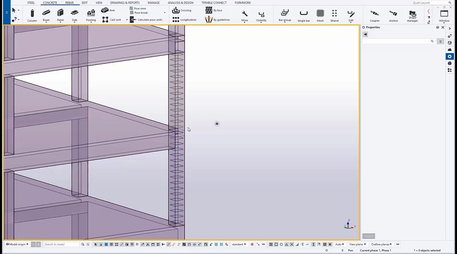Toggle the circle snap to centers switch
Screen dimensions: 457x254
pos(281,244)
